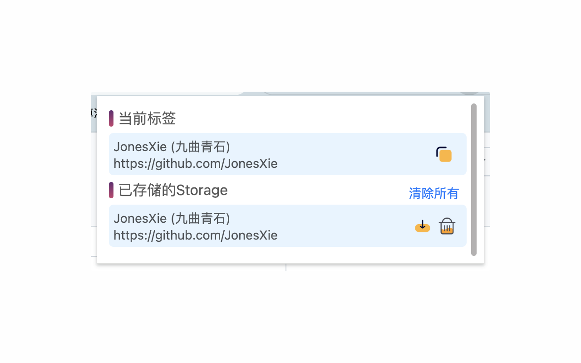Viewport: 581px width, 363px height.
Task: Click the blank white area below the stored entry
Action: tap(286, 255)
